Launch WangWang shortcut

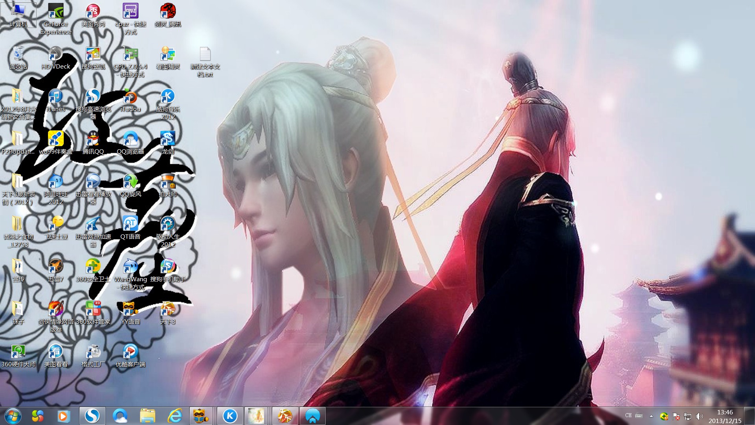(x=130, y=274)
